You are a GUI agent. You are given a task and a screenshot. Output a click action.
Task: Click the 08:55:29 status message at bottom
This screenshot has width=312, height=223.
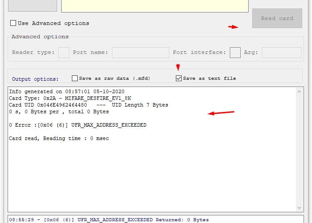(109, 220)
